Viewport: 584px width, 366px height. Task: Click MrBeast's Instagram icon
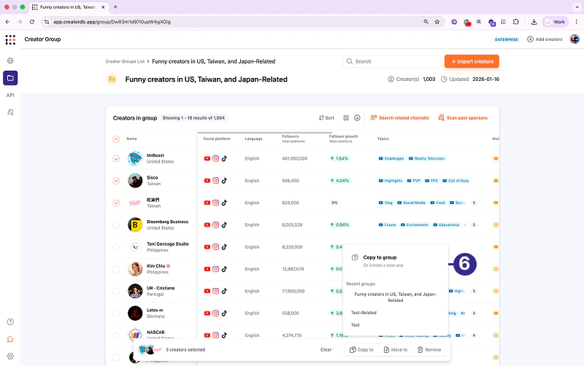coord(215,158)
